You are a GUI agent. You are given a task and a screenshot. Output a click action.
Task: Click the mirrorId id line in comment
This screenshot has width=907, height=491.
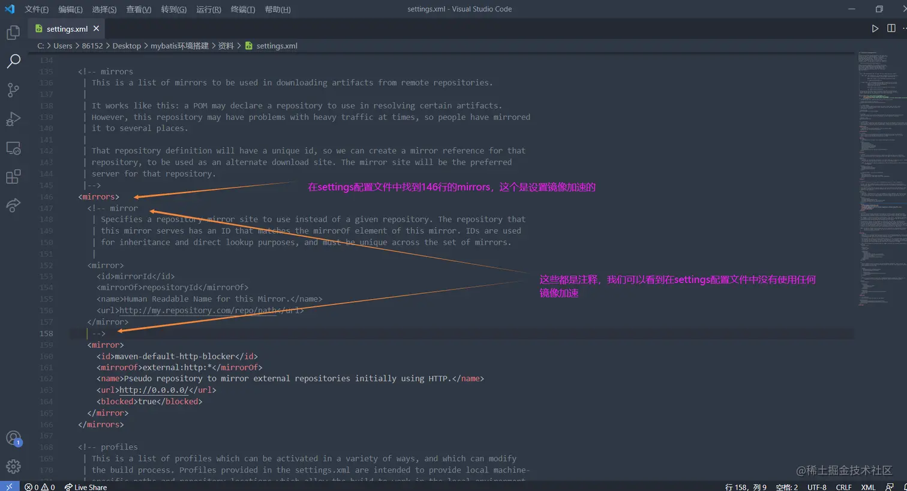tap(136, 276)
